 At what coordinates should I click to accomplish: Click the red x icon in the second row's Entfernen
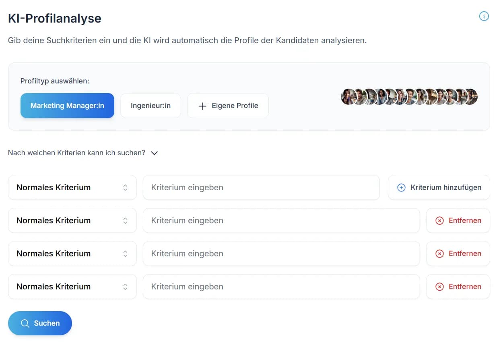click(439, 220)
